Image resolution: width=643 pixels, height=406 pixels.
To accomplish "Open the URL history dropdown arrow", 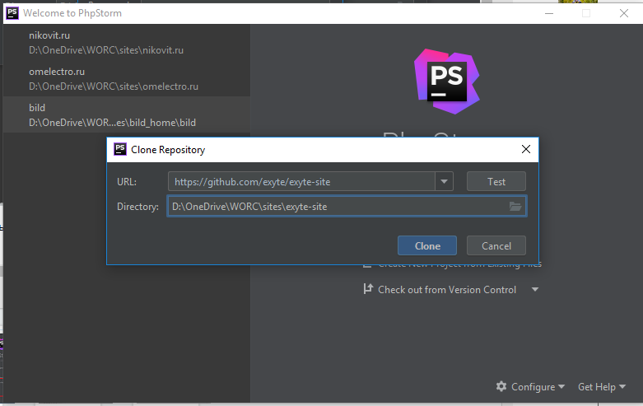I will tap(444, 181).
